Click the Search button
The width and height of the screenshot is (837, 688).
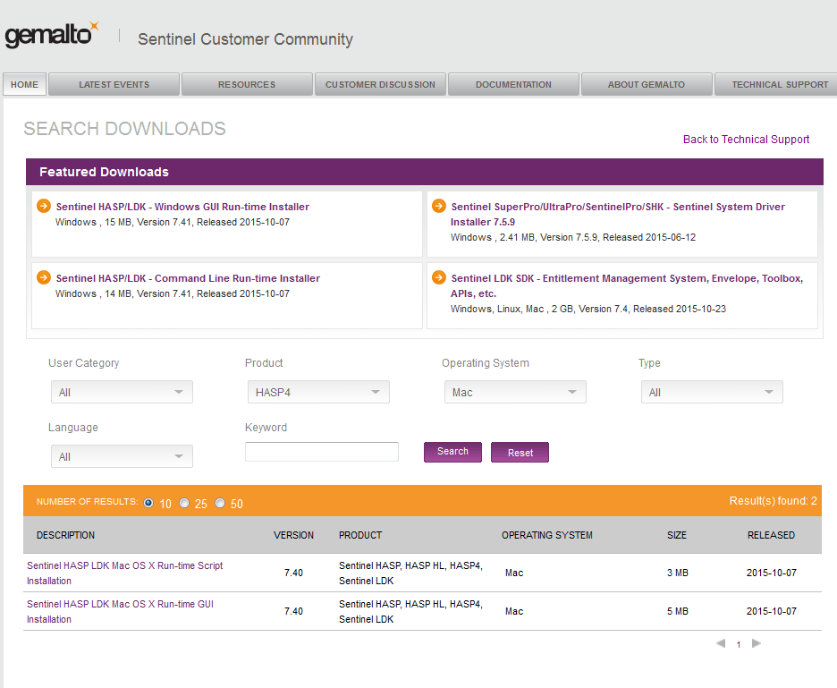tap(452, 452)
